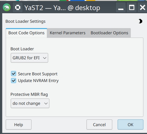The image size is (147, 134).
Task: Expand the Protective MBR flag dropdown
Action: pyautogui.click(x=30, y=103)
